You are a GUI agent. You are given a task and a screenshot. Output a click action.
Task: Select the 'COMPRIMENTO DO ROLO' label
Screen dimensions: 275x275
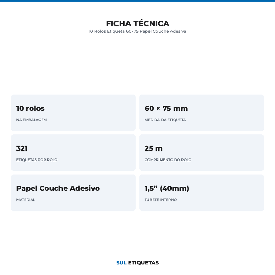click(x=168, y=160)
